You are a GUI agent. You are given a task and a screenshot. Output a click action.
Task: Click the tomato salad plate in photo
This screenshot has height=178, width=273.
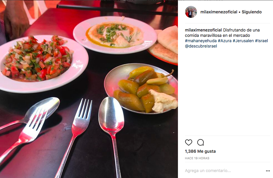[x=44, y=64]
